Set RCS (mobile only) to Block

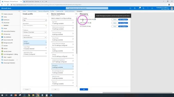[115, 26]
